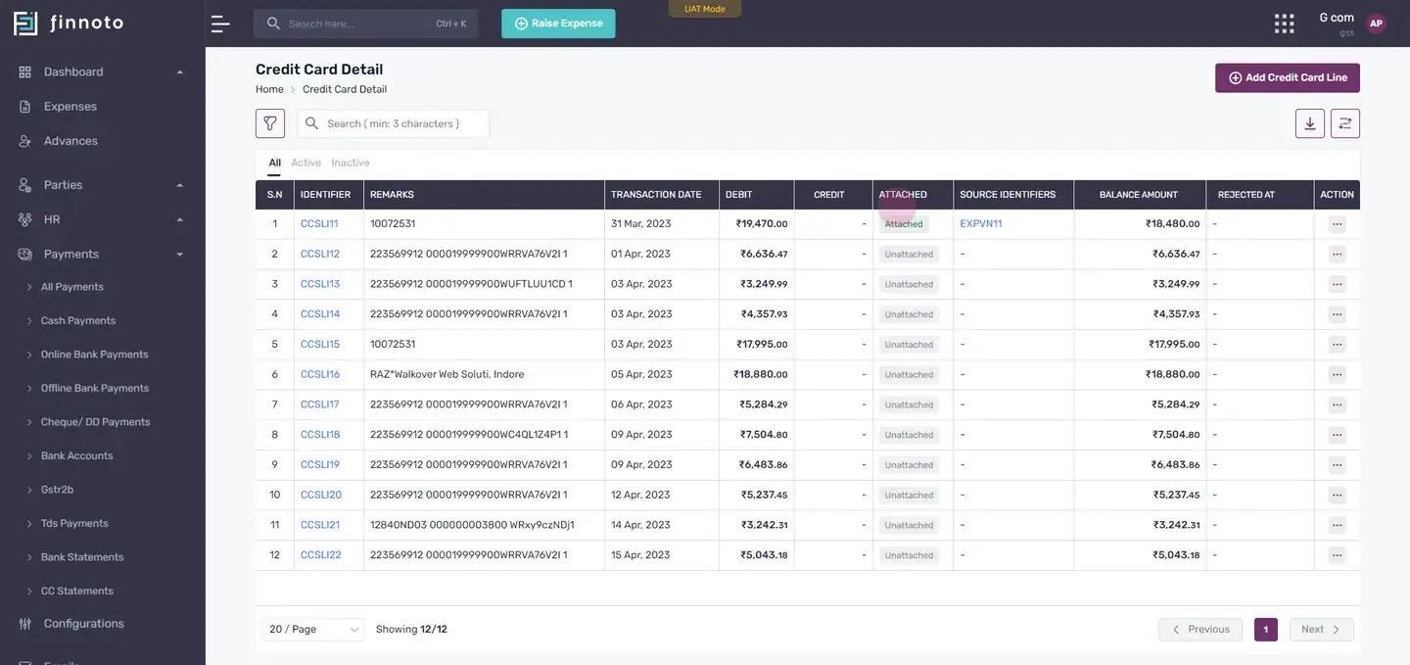The image size is (1410, 665).
Task: Open the CCSLI11 identifier link
Action: tap(319, 224)
